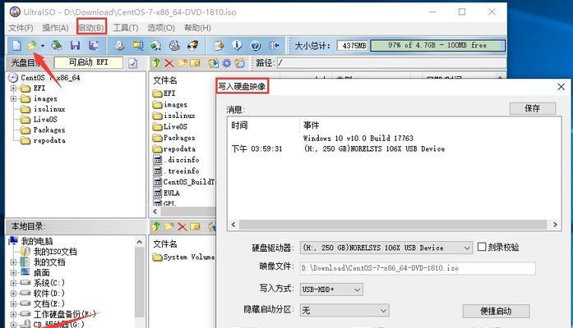Click the New file icon in toolbar
Viewport: 573px width, 328px height.
click(x=16, y=46)
